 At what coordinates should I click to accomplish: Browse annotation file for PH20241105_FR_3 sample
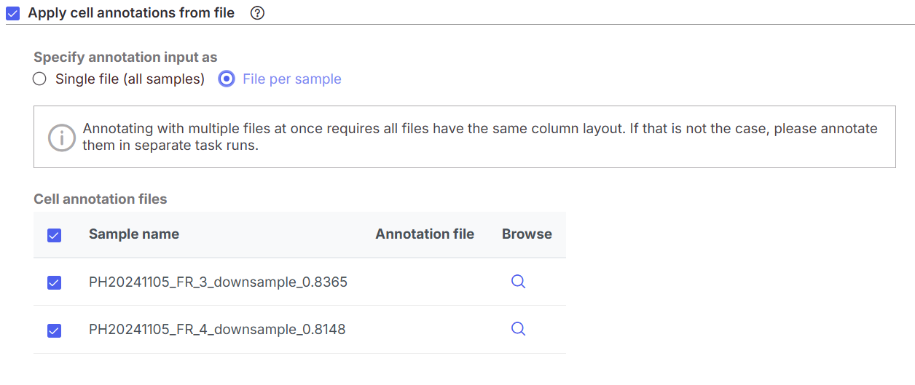pyautogui.click(x=518, y=282)
